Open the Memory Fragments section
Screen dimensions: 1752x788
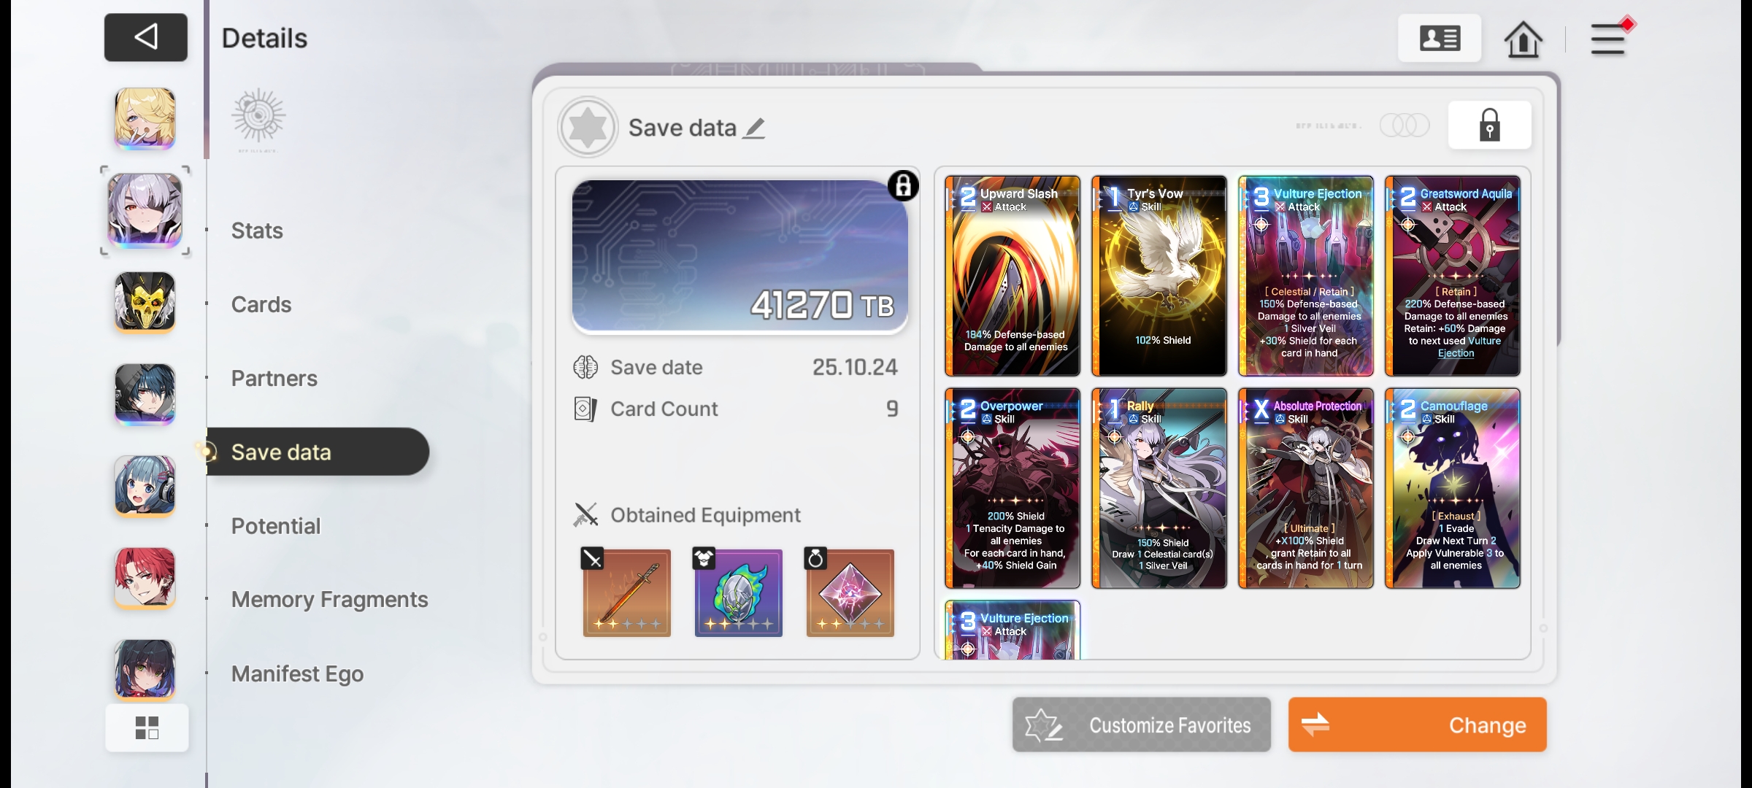tap(329, 600)
